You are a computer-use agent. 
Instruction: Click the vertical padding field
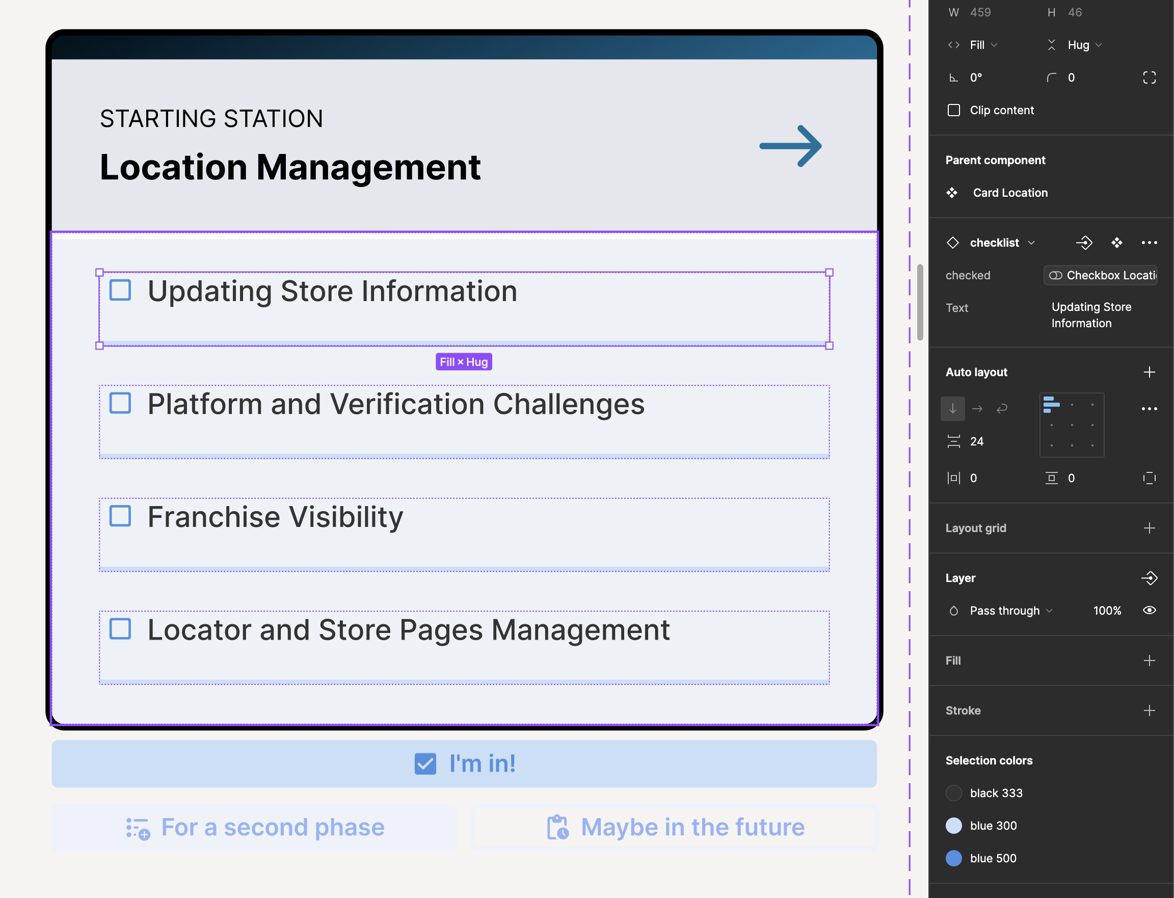pyautogui.click(x=1071, y=478)
